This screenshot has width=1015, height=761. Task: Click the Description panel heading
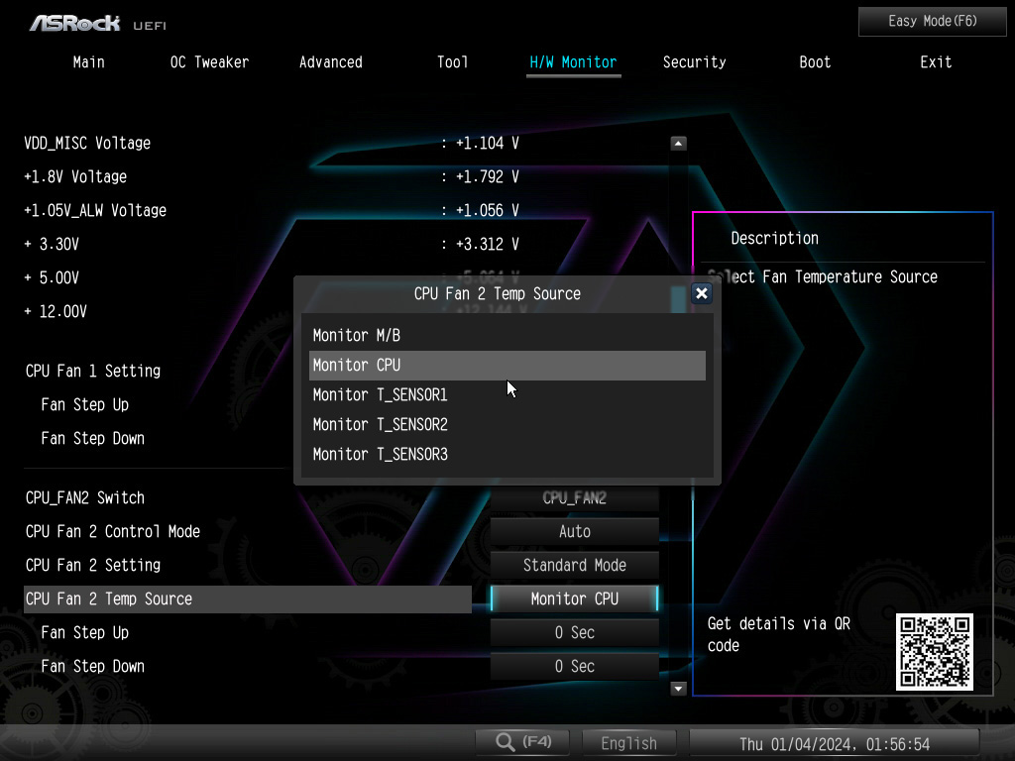[774, 238]
